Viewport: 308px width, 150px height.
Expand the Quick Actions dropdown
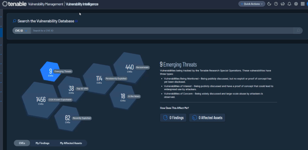(252, 4)
